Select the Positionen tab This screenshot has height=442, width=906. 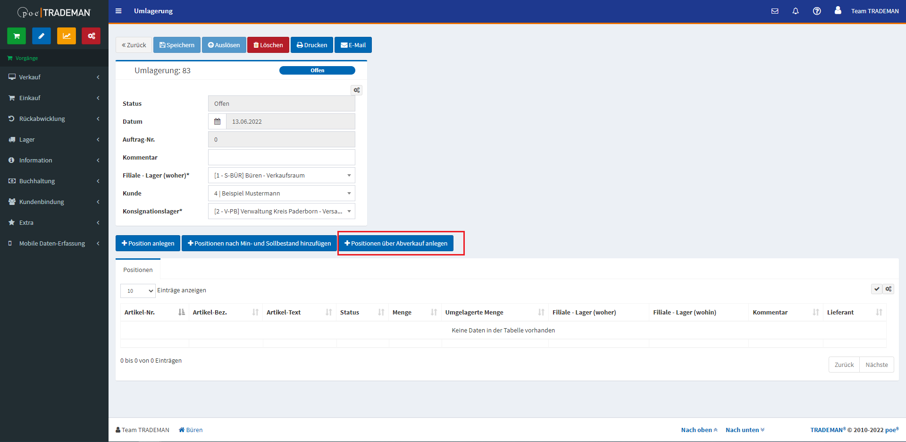click(138, 270)
